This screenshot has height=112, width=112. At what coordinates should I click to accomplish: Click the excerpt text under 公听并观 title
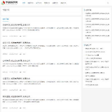[41, 65]
